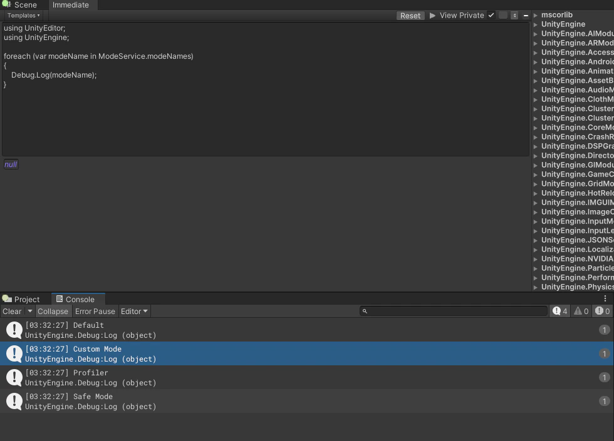Open the Editor dropdown in Console
Screen dimensions: 614x441
click(134, 312)
